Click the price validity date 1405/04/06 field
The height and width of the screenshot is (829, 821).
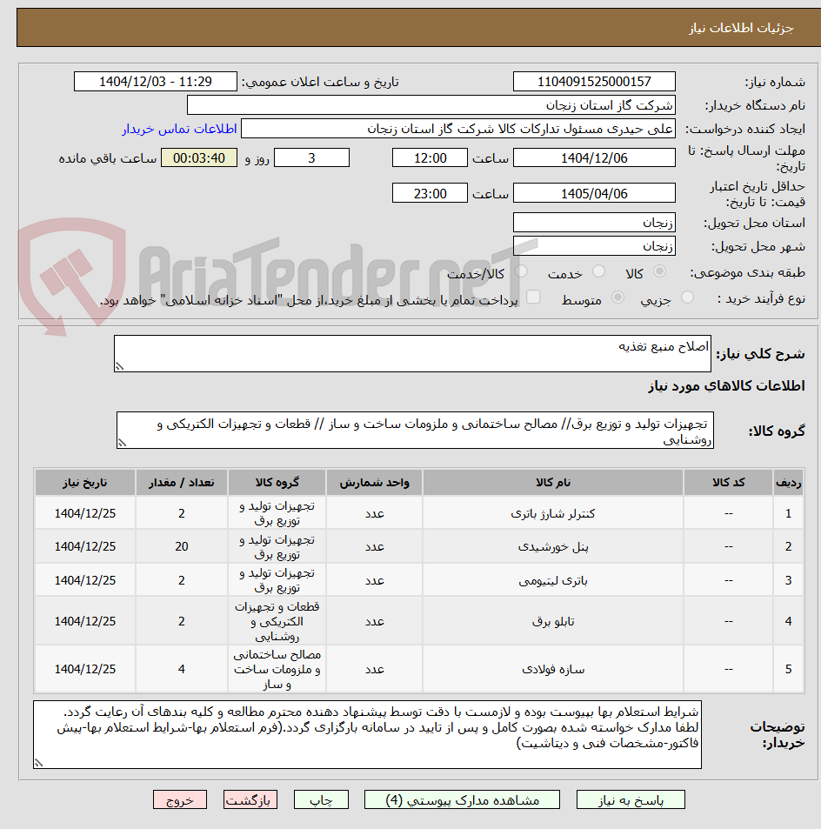594,193
